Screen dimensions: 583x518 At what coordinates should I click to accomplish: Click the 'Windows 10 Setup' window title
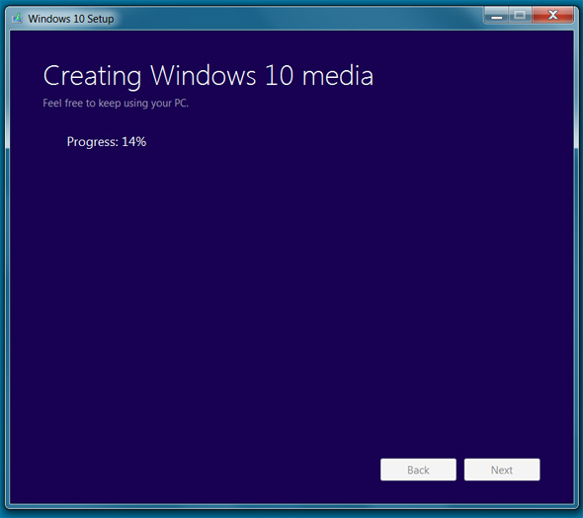coord(71,19)
